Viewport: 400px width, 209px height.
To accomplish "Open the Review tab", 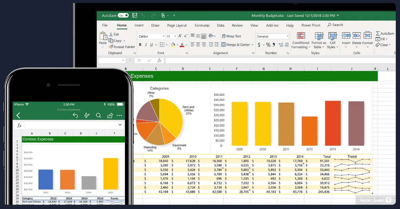I will click(237, 25).
